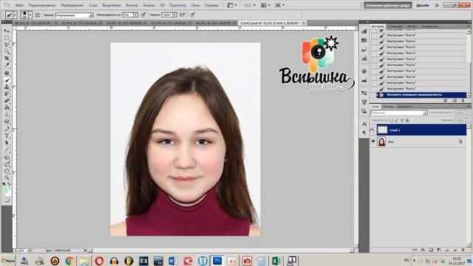The image size is (473, 266).
Task: Enable airbrush mode in options bar
Action: click(183, 15)
